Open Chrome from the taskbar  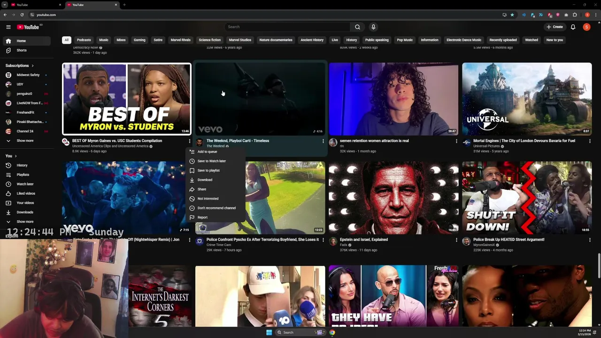point(332,332)
